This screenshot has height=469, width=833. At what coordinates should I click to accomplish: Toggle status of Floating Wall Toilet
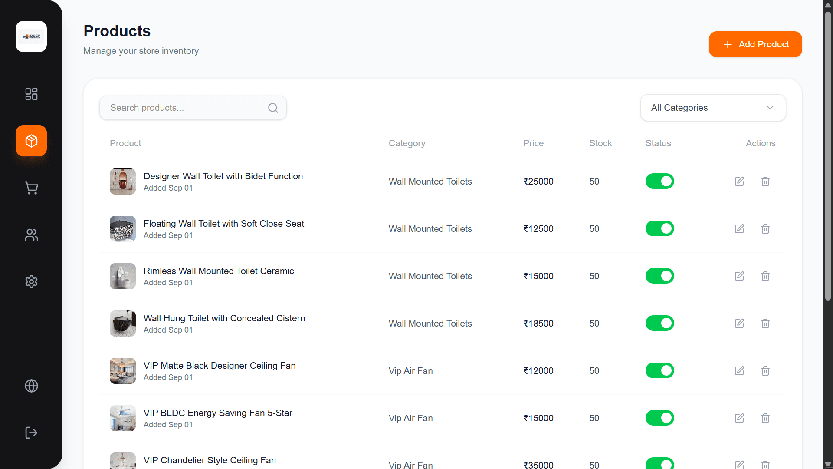[x=659, y=228]
